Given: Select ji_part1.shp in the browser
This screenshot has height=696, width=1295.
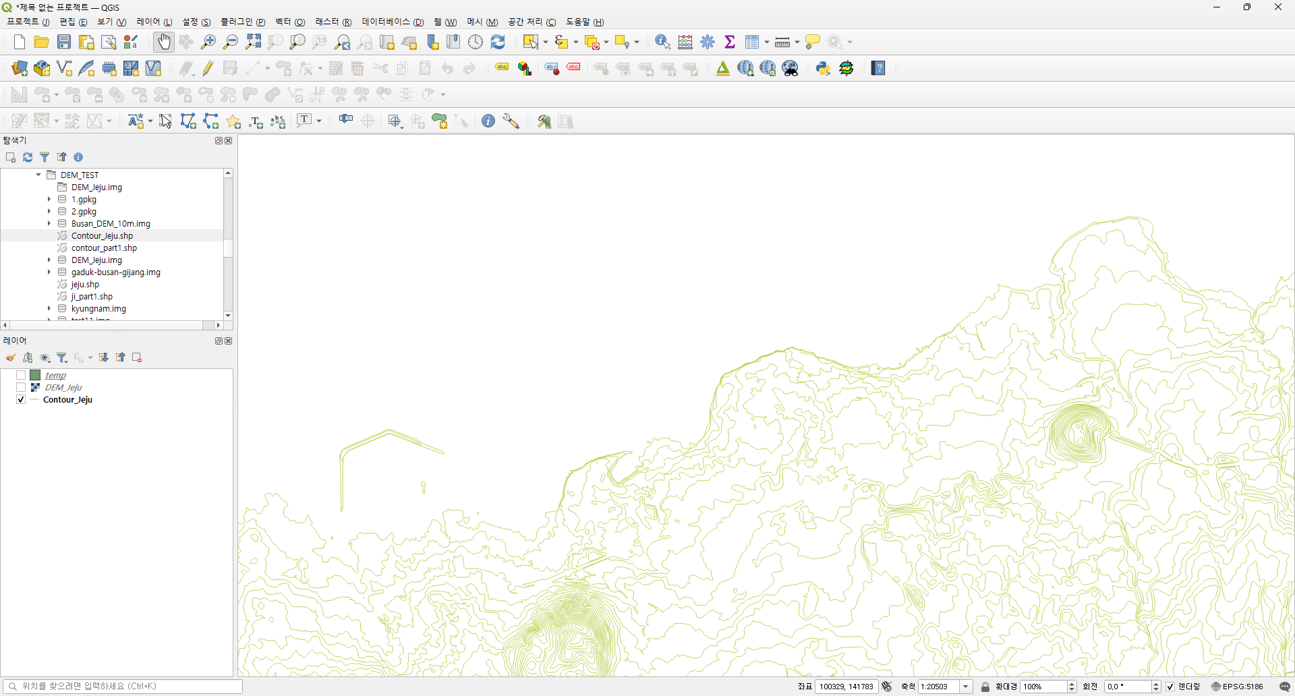Looking at the screenshot, I should 92,297.
